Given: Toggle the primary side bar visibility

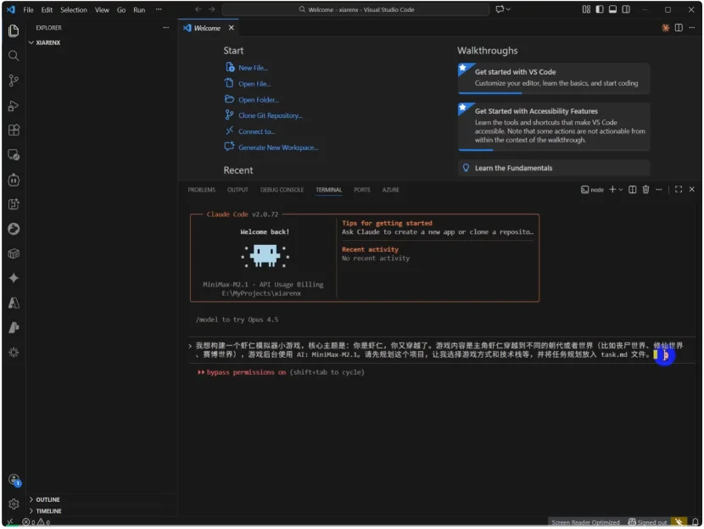Looking at the screenshot, I should pyautogui.click(x=600, y=9).
